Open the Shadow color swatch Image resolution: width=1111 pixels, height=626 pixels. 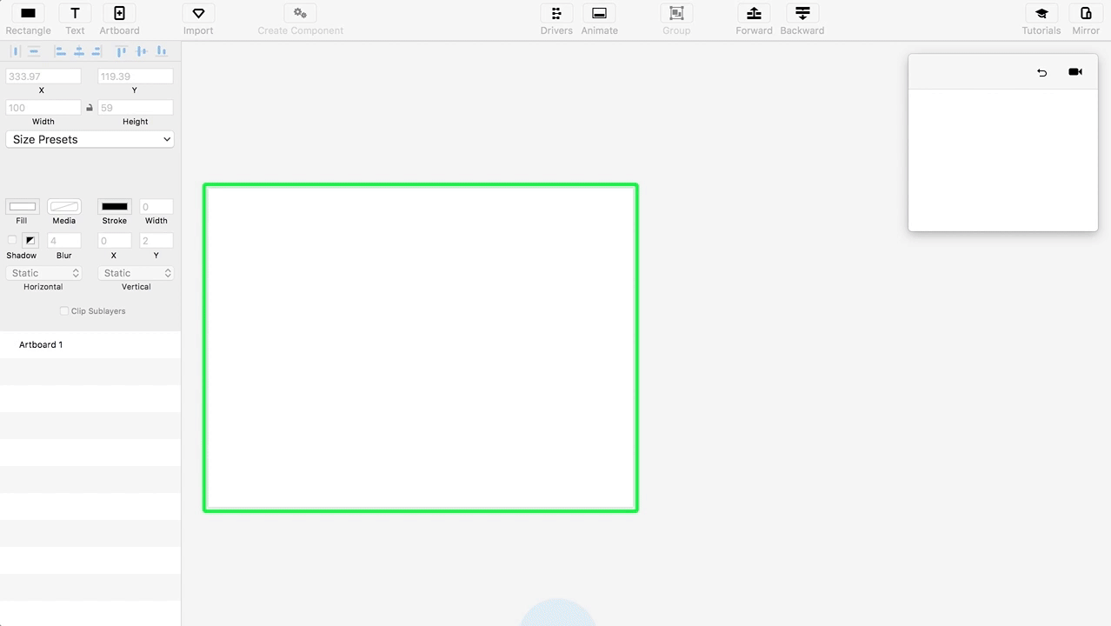(x=30, y=240)
